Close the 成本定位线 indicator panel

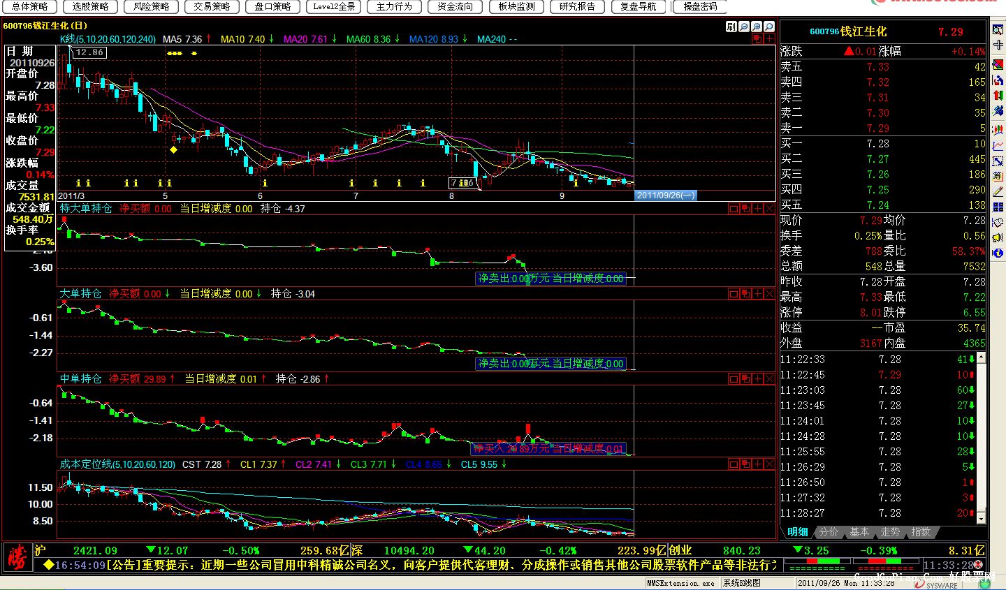(769, 464)
